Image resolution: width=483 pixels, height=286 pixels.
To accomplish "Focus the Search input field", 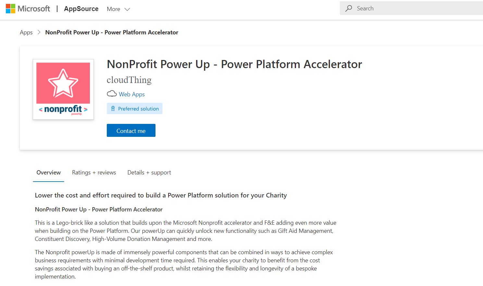I will tap(412, 8).
